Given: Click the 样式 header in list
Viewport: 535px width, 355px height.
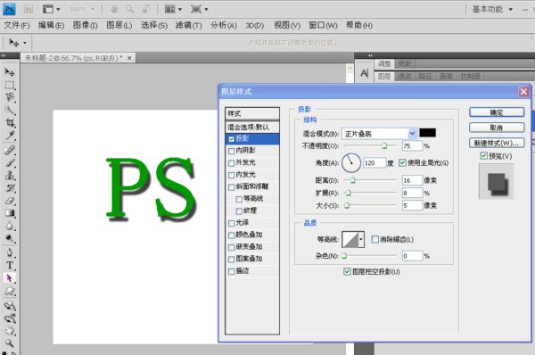Looking at the screenshot, I should (252, 113).
